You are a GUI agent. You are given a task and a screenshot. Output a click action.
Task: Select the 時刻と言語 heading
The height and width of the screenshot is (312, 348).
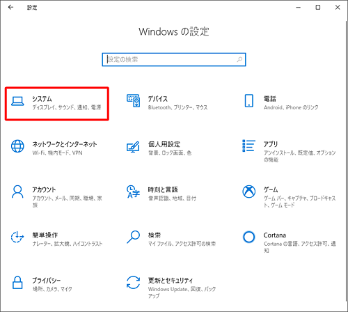pyautogui.click(x=163, y=189)
